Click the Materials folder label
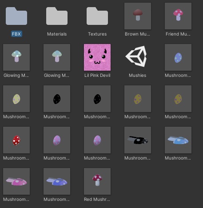 pyautogui.click(x=57, y=34)
